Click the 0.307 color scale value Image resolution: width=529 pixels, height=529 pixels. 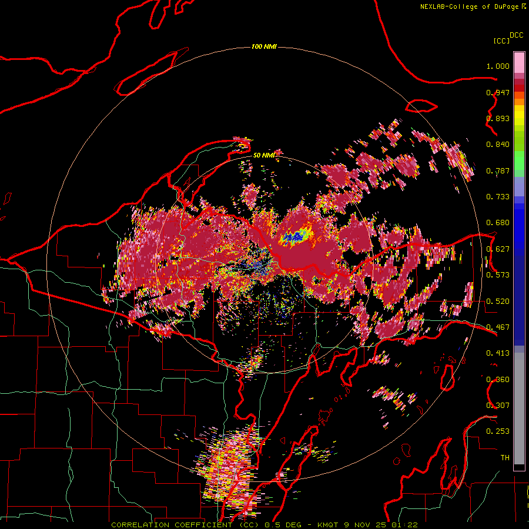tap(498, 406)
